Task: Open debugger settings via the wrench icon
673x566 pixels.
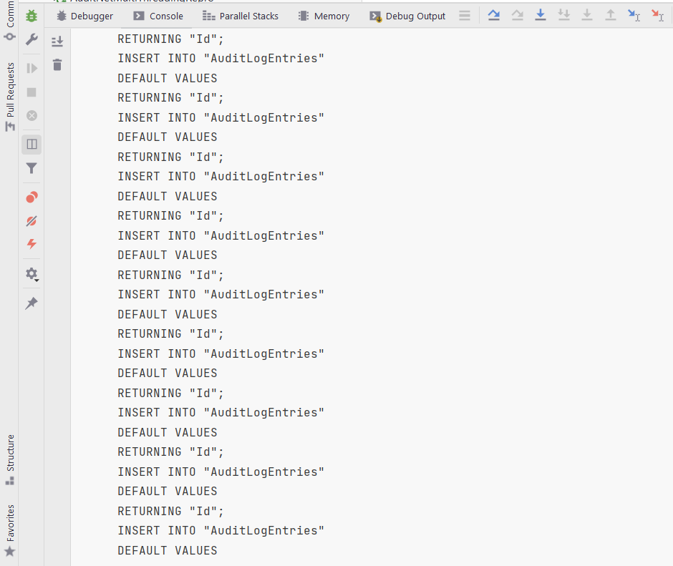Action: point(31,39)
